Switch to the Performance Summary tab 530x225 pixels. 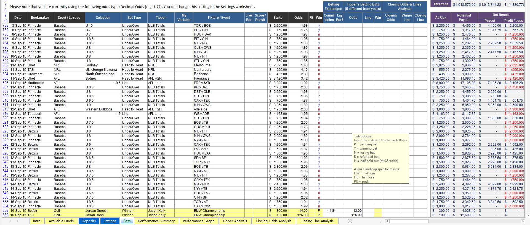[156, 221]
